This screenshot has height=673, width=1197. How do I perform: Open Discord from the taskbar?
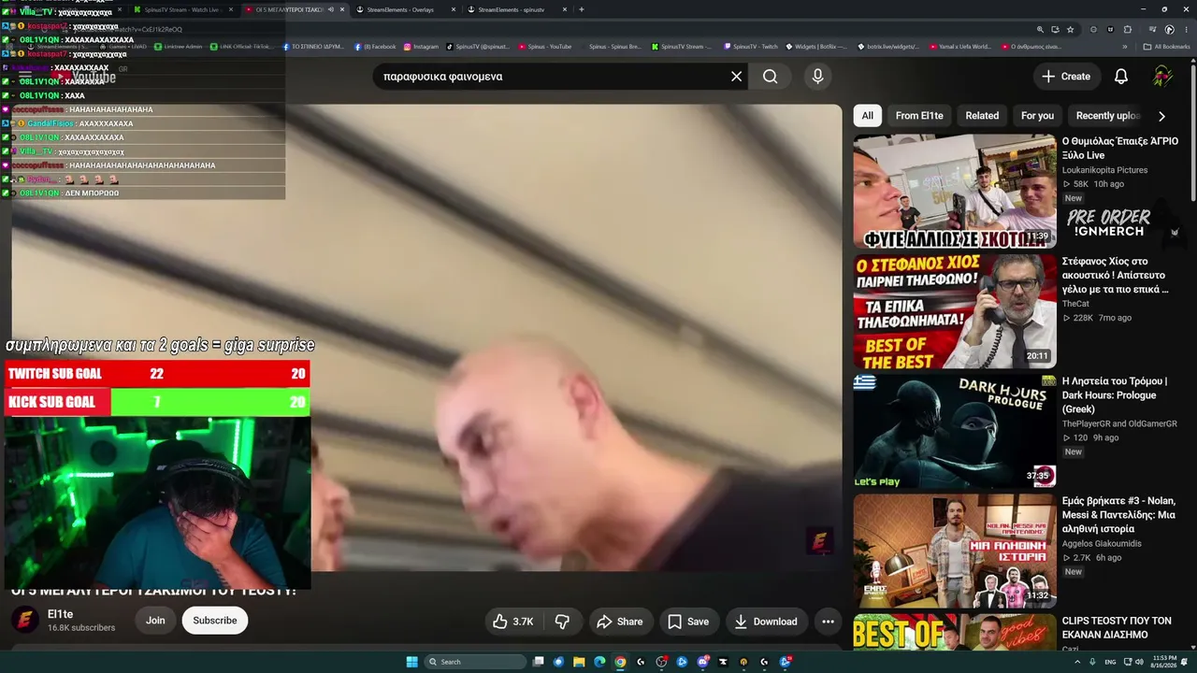point(702,662)
